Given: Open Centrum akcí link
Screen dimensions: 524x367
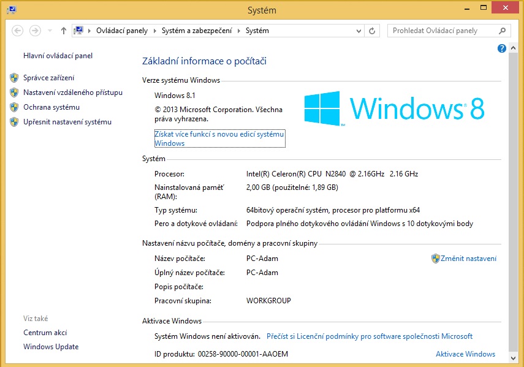Looking at the screenshot, I should point(45,333).
